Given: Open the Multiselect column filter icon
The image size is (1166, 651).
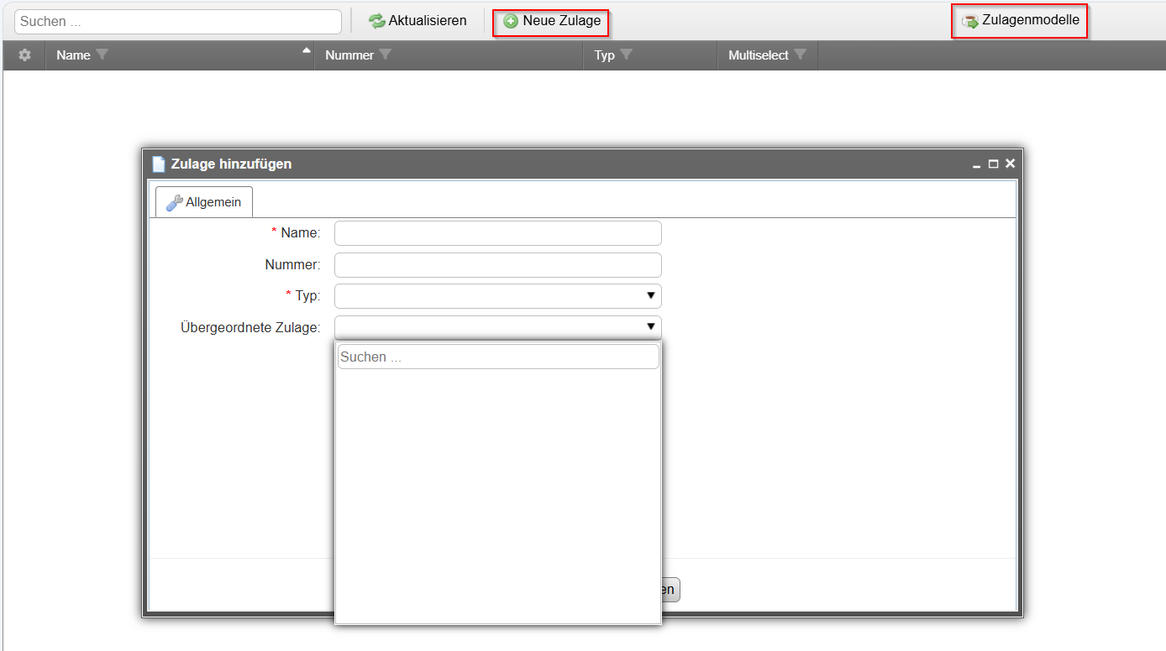Looking at the screenshot, I should pyautogui.click(x=800, y=55).
